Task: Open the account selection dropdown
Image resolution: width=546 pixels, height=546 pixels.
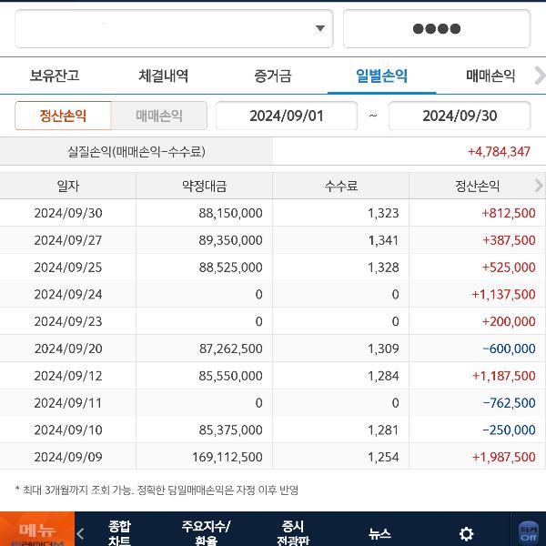Action: 175,28
